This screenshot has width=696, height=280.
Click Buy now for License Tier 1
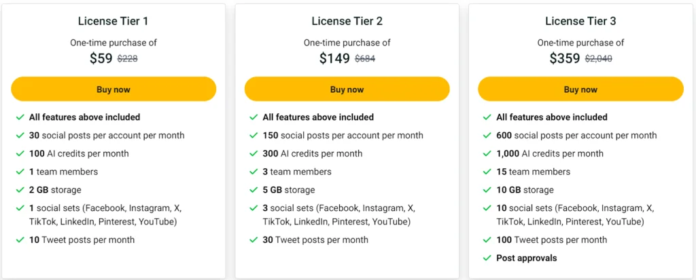click(114, 89)
